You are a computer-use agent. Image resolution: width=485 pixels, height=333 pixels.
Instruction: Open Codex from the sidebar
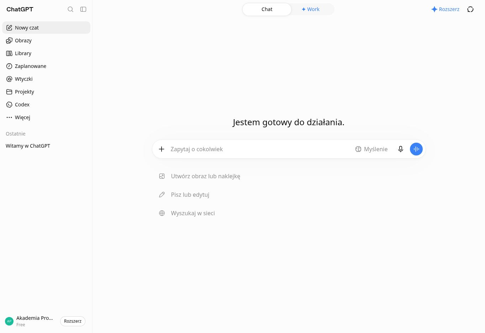[46, 105]
